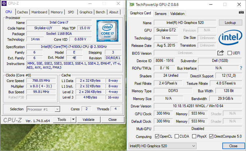Viewport: 246px width, 151px height.
Task: Select the Graphics Card tab in GPU-Z
Action: [x=140, y=13]
